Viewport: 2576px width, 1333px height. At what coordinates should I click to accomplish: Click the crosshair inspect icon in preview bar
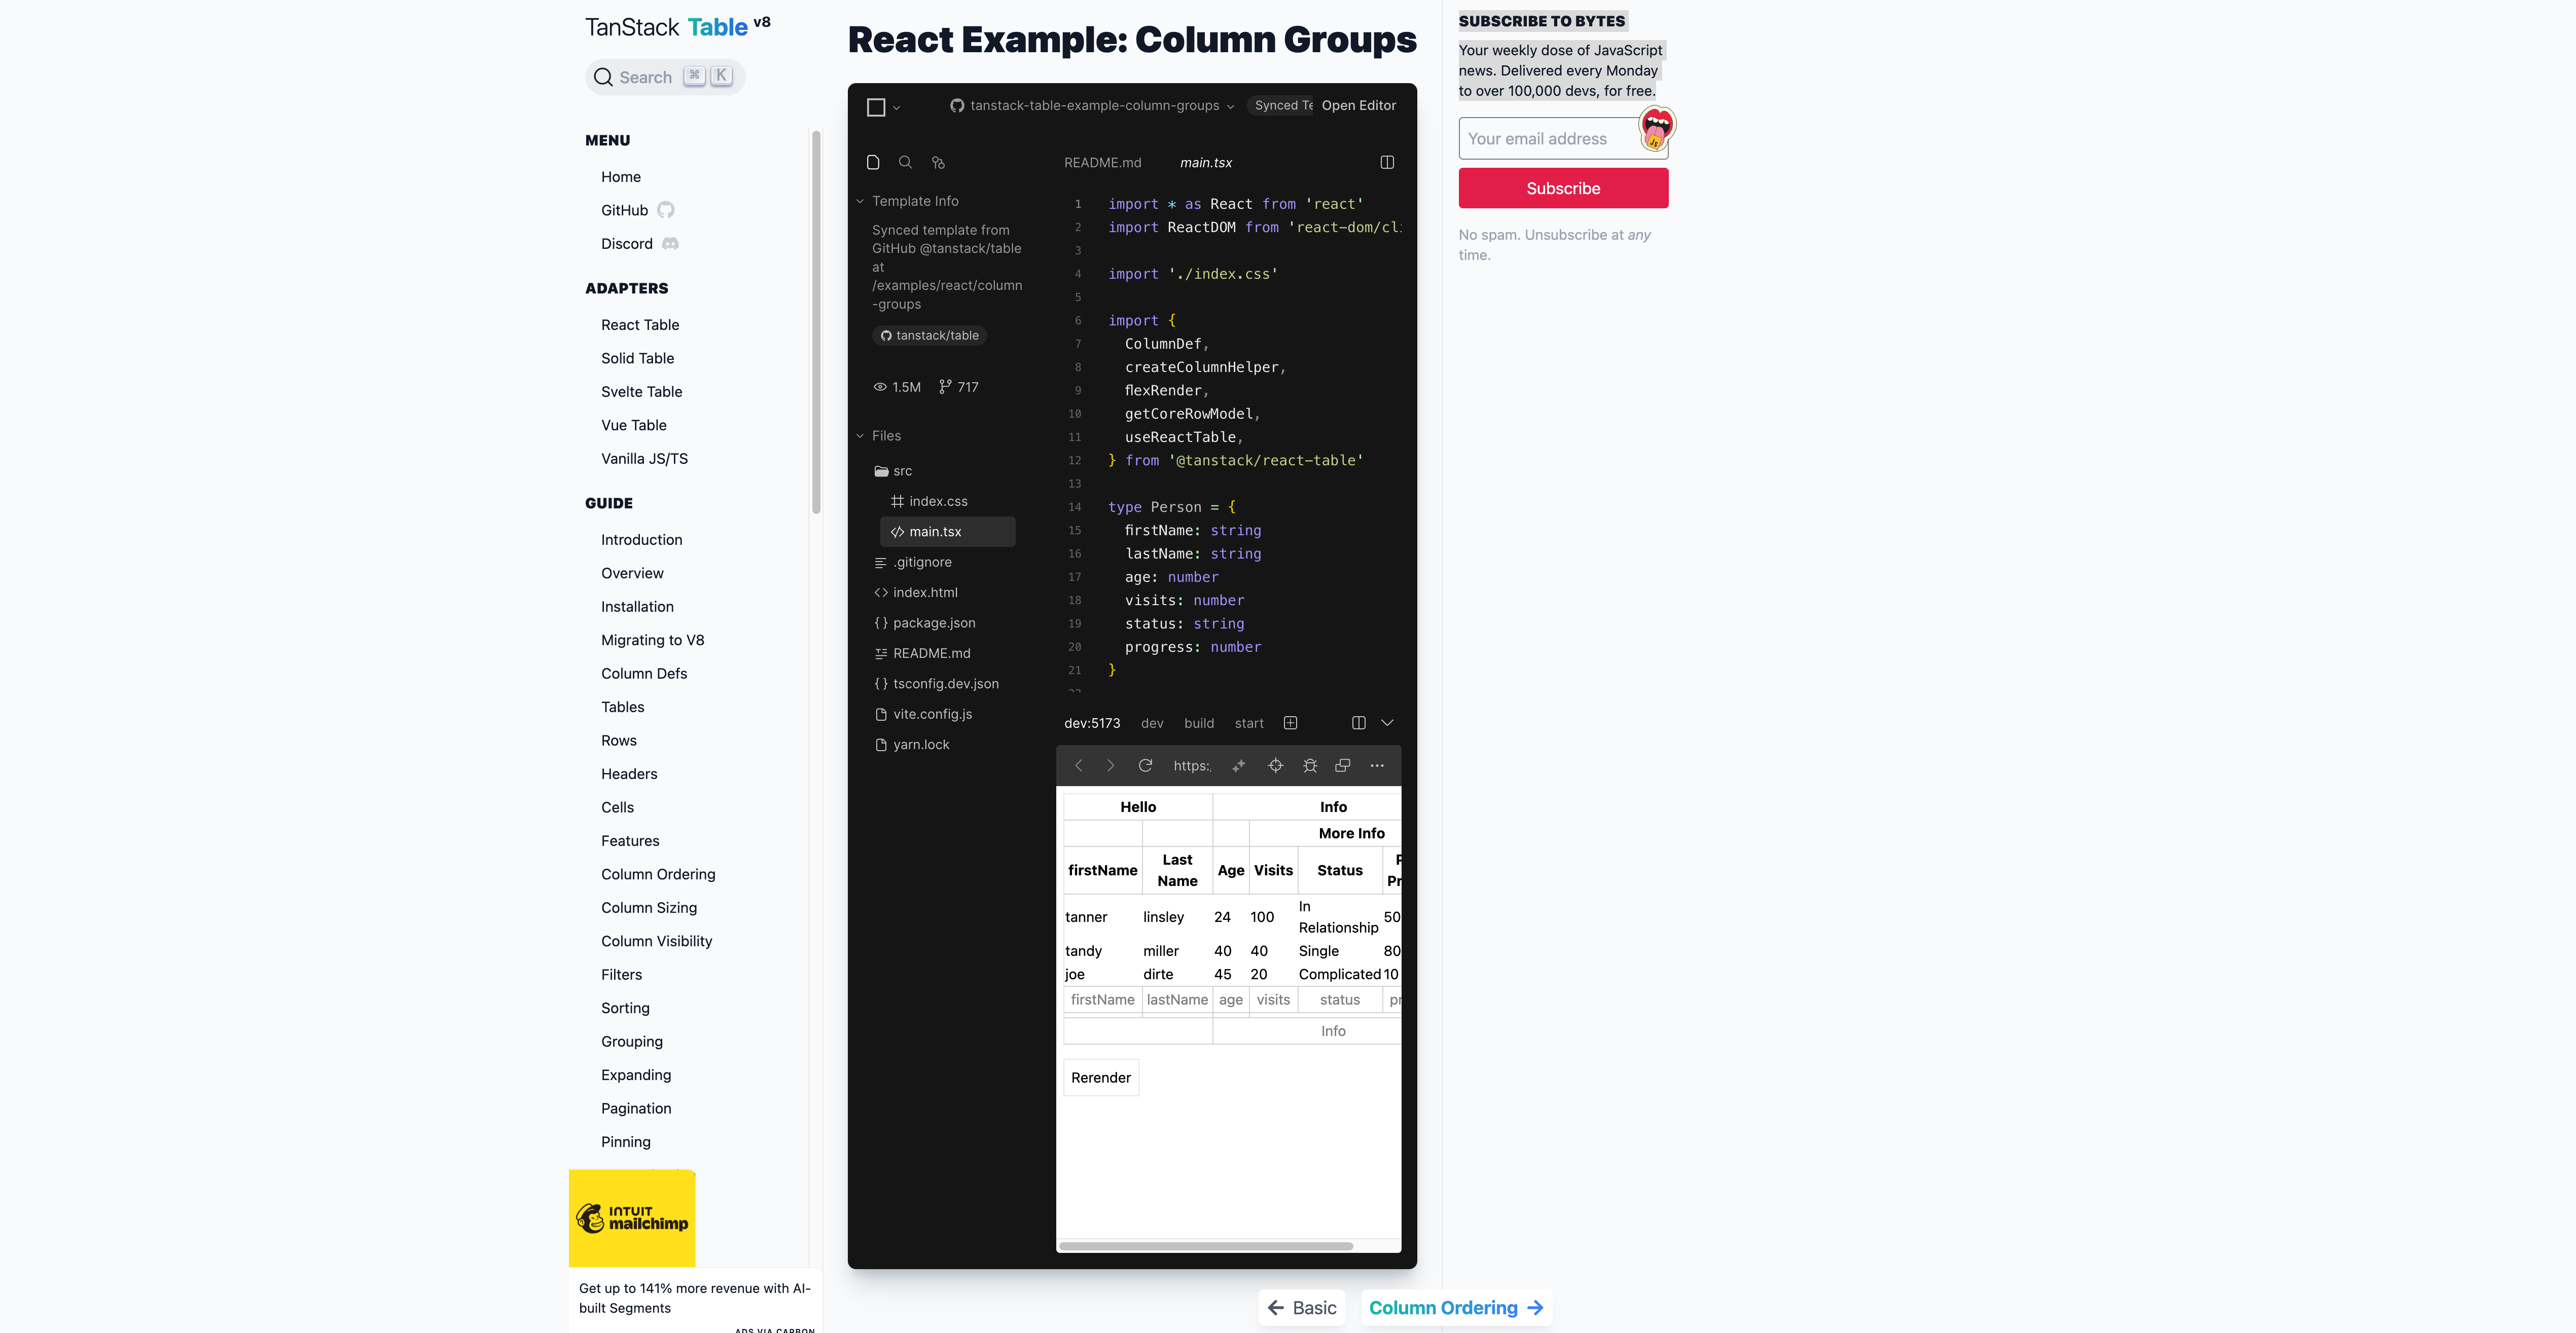(x=1276, y=765)
